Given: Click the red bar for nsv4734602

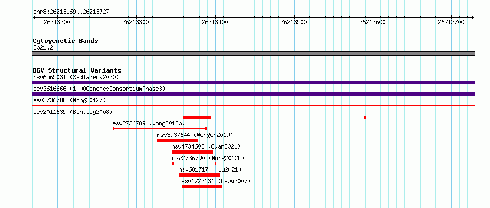Looking at the screenshot, I should [193, 152].
